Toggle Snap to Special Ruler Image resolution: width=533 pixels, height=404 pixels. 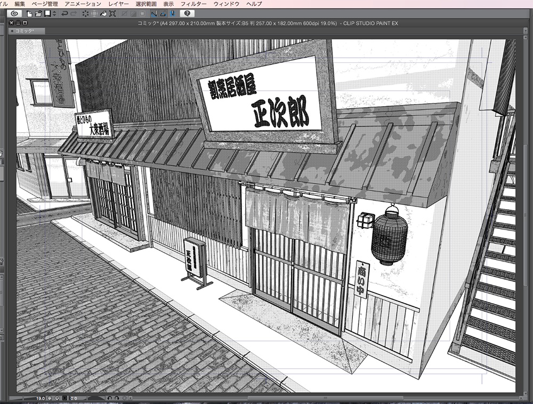point(163,14)
